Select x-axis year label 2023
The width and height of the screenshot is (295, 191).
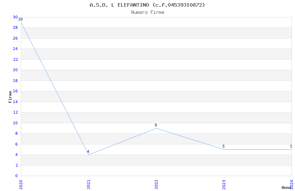pyautogui.click(x=224, y=185)
